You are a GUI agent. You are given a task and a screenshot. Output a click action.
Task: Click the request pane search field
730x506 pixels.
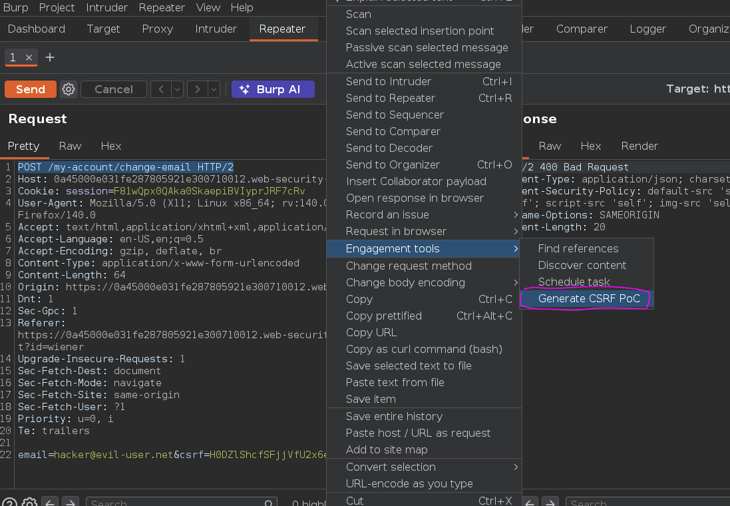click(x=182, y=503)
